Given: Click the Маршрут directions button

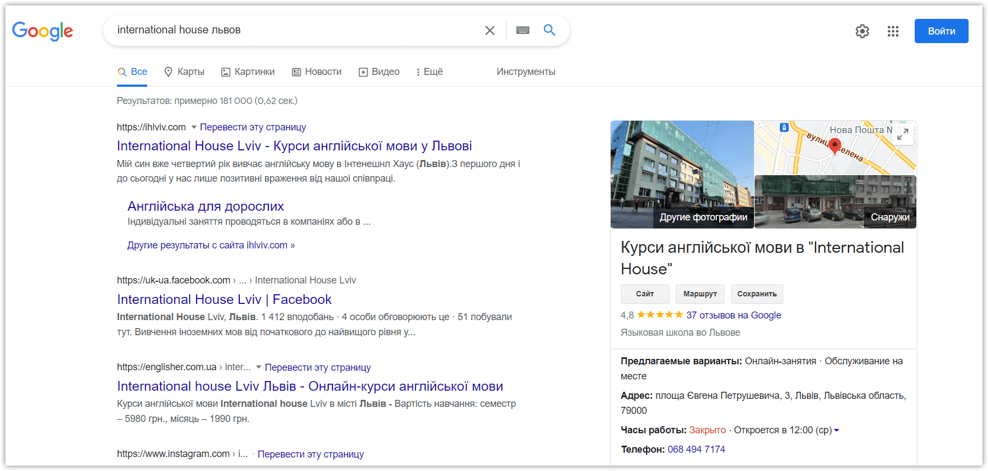Looking at the screenshot, I should 700,294.
